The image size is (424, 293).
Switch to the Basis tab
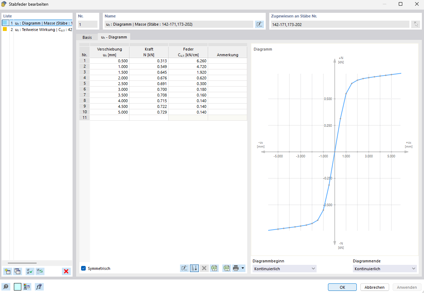pos(87,37)
